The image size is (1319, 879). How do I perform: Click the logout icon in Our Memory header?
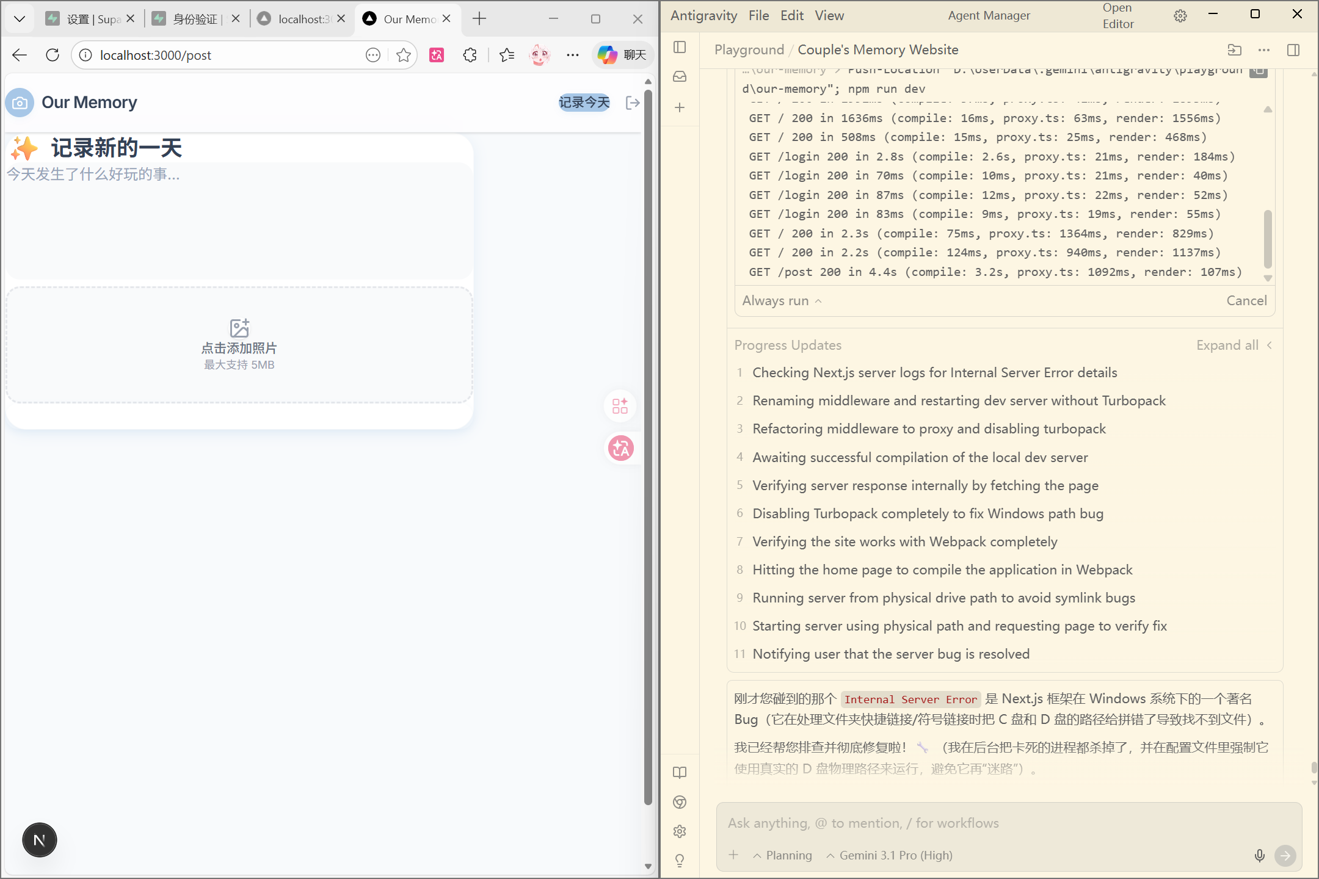point(633,103)
